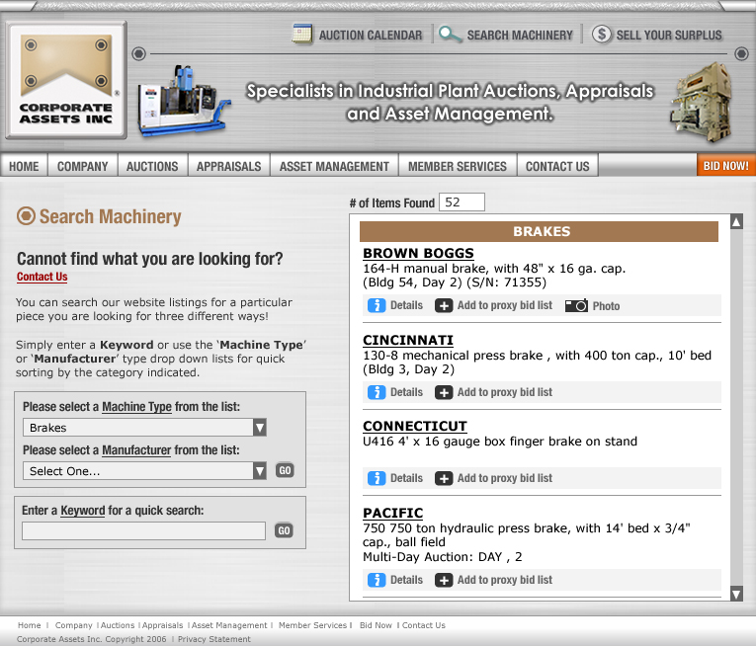This screenshot has width=756, height=646.
Task: Click the results list scroll down arrow
Action: [735, 593]
